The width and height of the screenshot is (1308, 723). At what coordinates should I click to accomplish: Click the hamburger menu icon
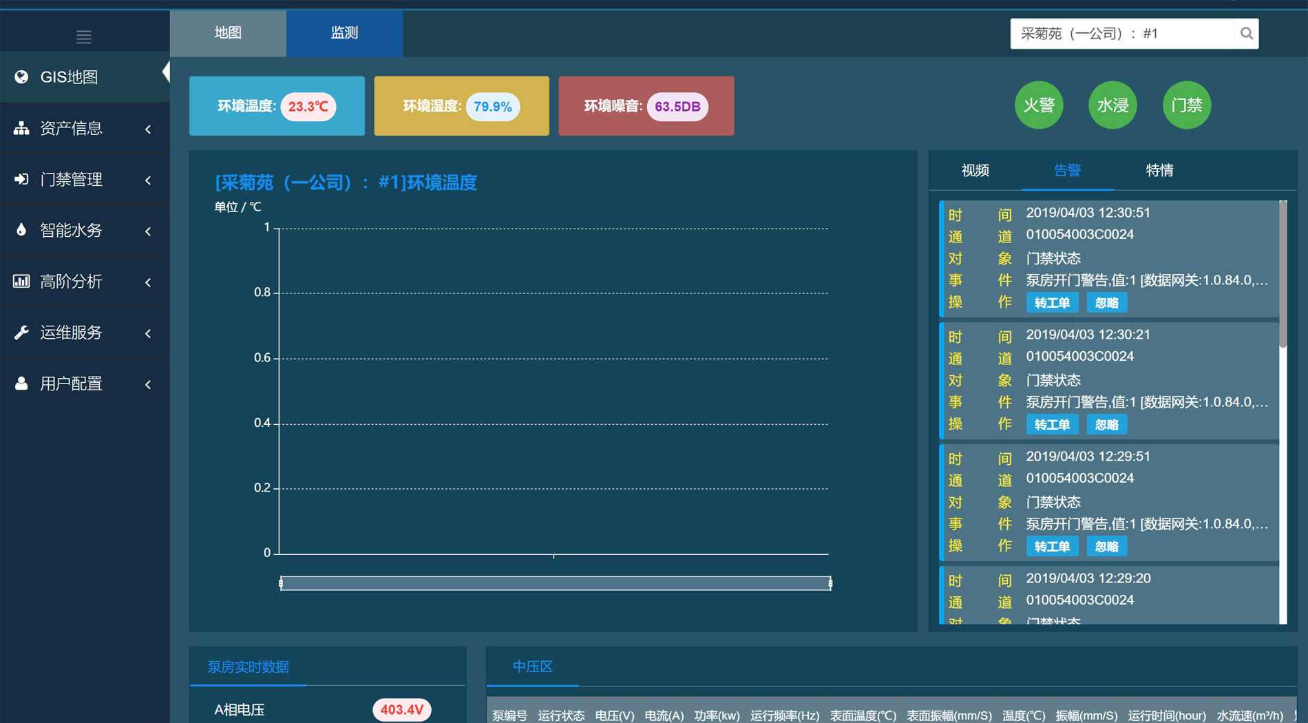[84, 36]
